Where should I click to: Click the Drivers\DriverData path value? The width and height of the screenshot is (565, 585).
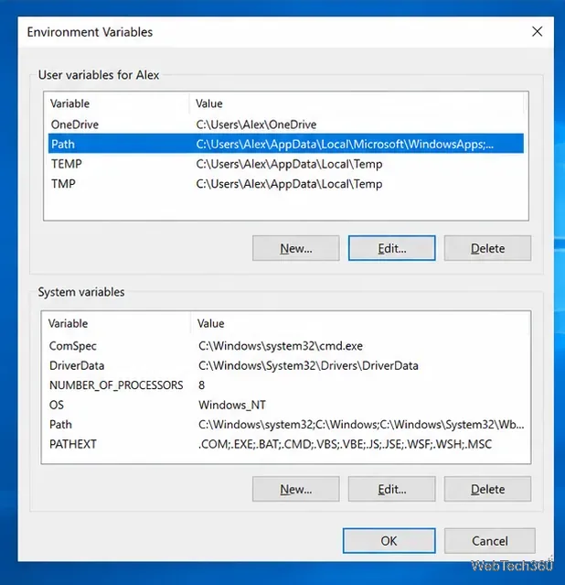tap(308, 365)
